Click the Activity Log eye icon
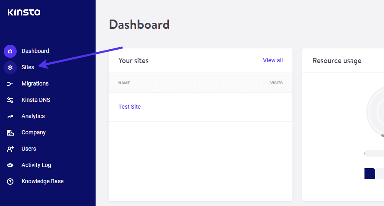384x206 pixels. (x=10, y=165)
